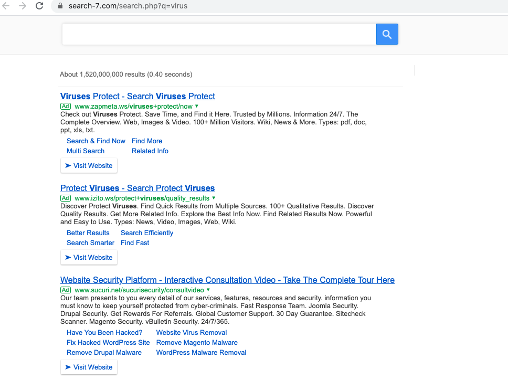The height and width of the screenshot is (380, 508).
Task: Click the browser back arrow
Action: point(7,6)
